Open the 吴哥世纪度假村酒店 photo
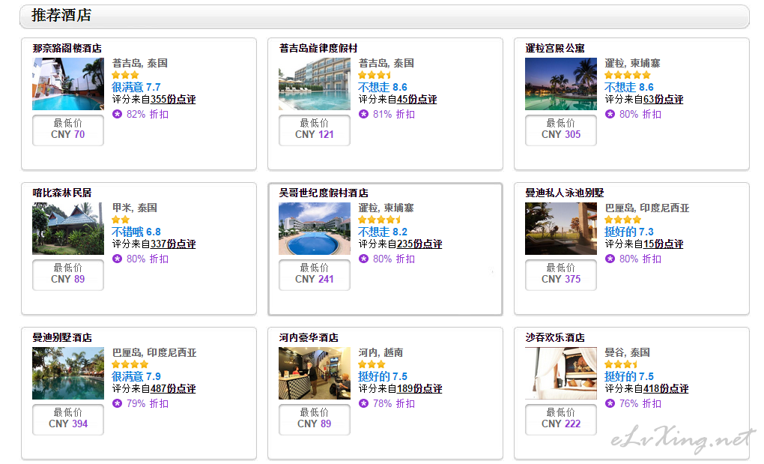 tap(315, 229)
